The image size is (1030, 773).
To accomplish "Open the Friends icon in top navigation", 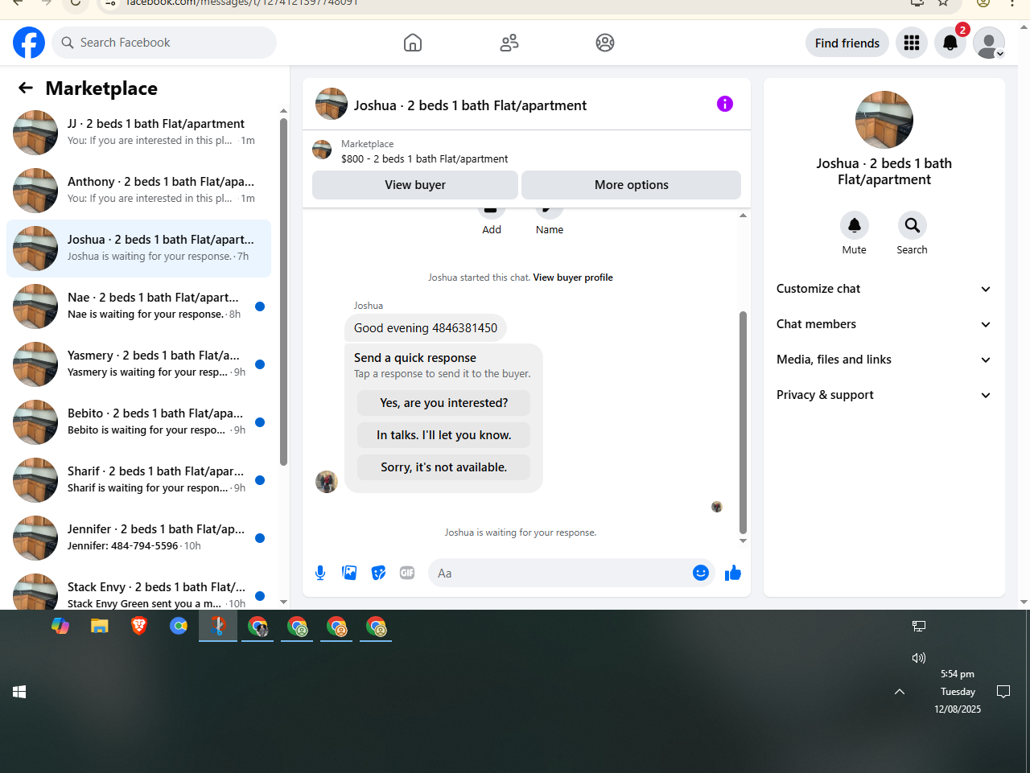I will point(509,43).
